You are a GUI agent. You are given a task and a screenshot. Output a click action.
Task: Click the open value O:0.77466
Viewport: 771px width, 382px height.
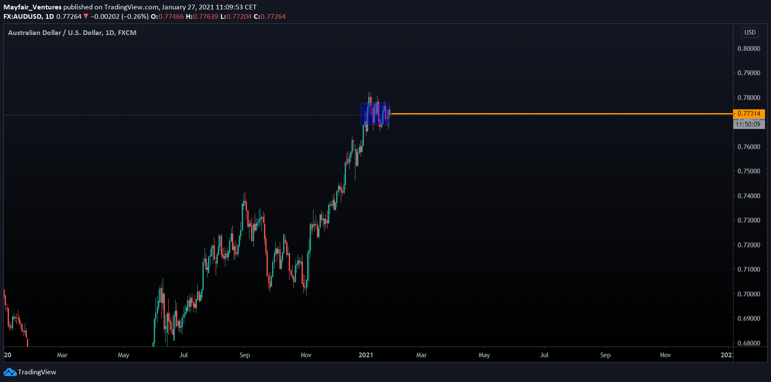coord(167,17)
